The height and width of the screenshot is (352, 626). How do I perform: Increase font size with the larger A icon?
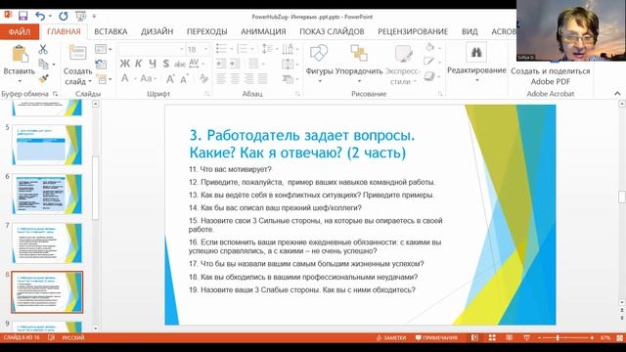(170, 78)
